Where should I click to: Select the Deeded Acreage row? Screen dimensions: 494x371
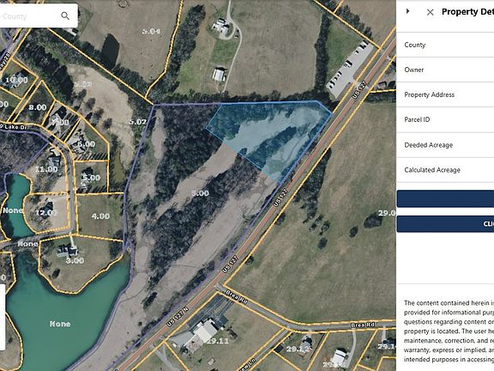coord(445,145)
